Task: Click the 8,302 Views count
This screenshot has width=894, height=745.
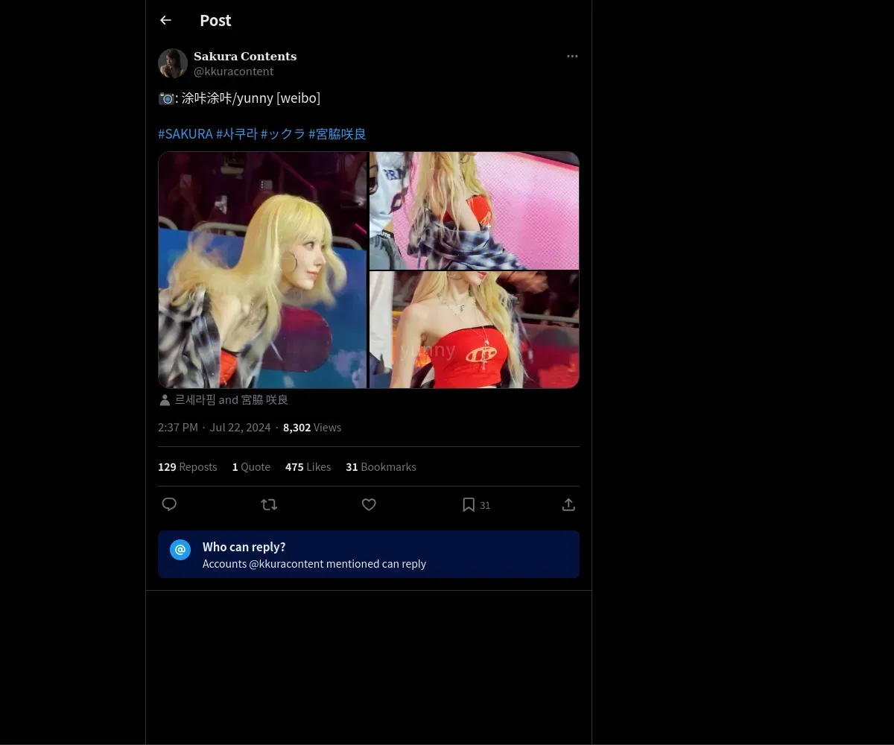Action: click(312, 428)
